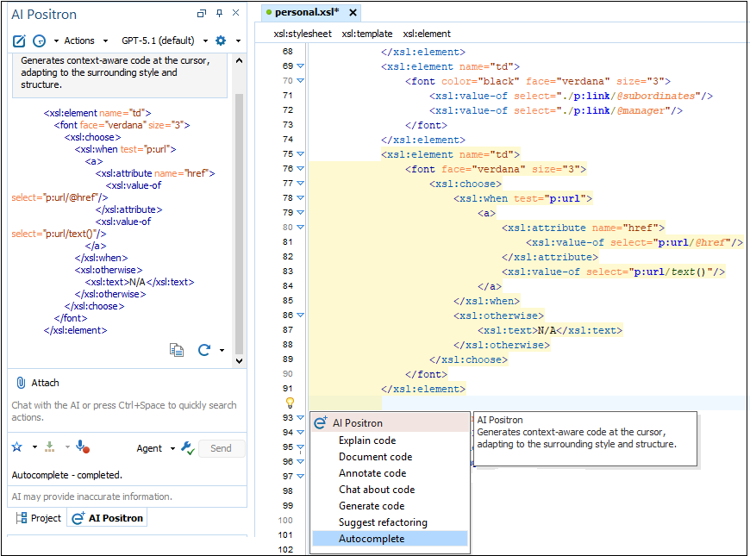
Task: Open chat history via the clock icon
Action: pyautogui.click(x=38, y=41)
